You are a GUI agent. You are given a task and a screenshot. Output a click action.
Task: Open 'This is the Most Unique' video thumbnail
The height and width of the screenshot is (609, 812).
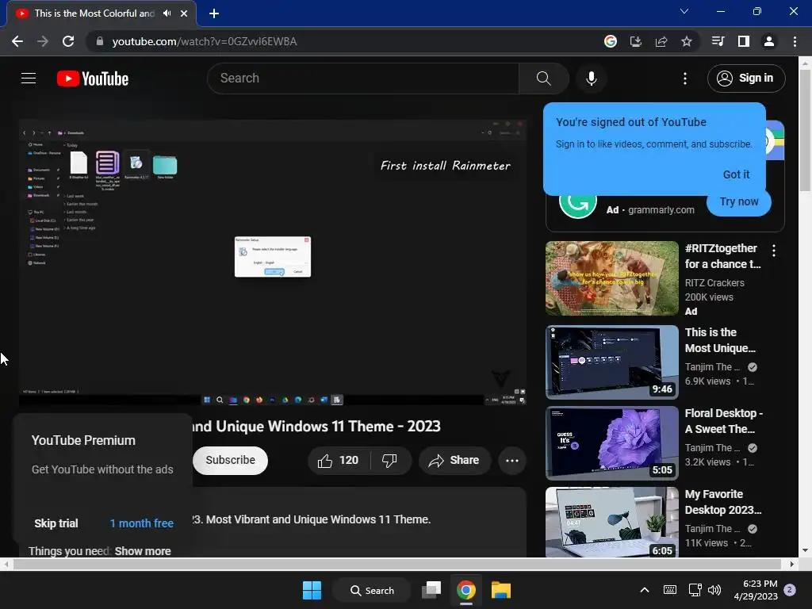(611, 362)
